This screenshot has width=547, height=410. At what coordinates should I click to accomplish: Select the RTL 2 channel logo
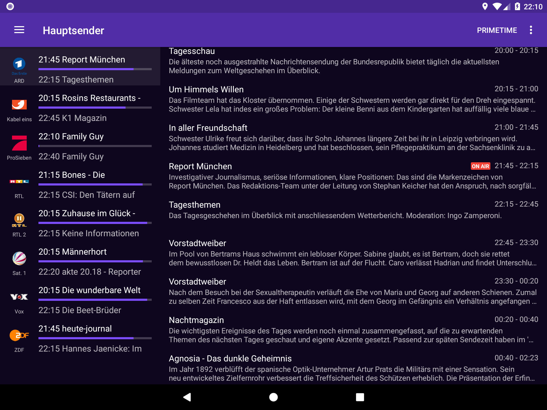coord(19,220)
